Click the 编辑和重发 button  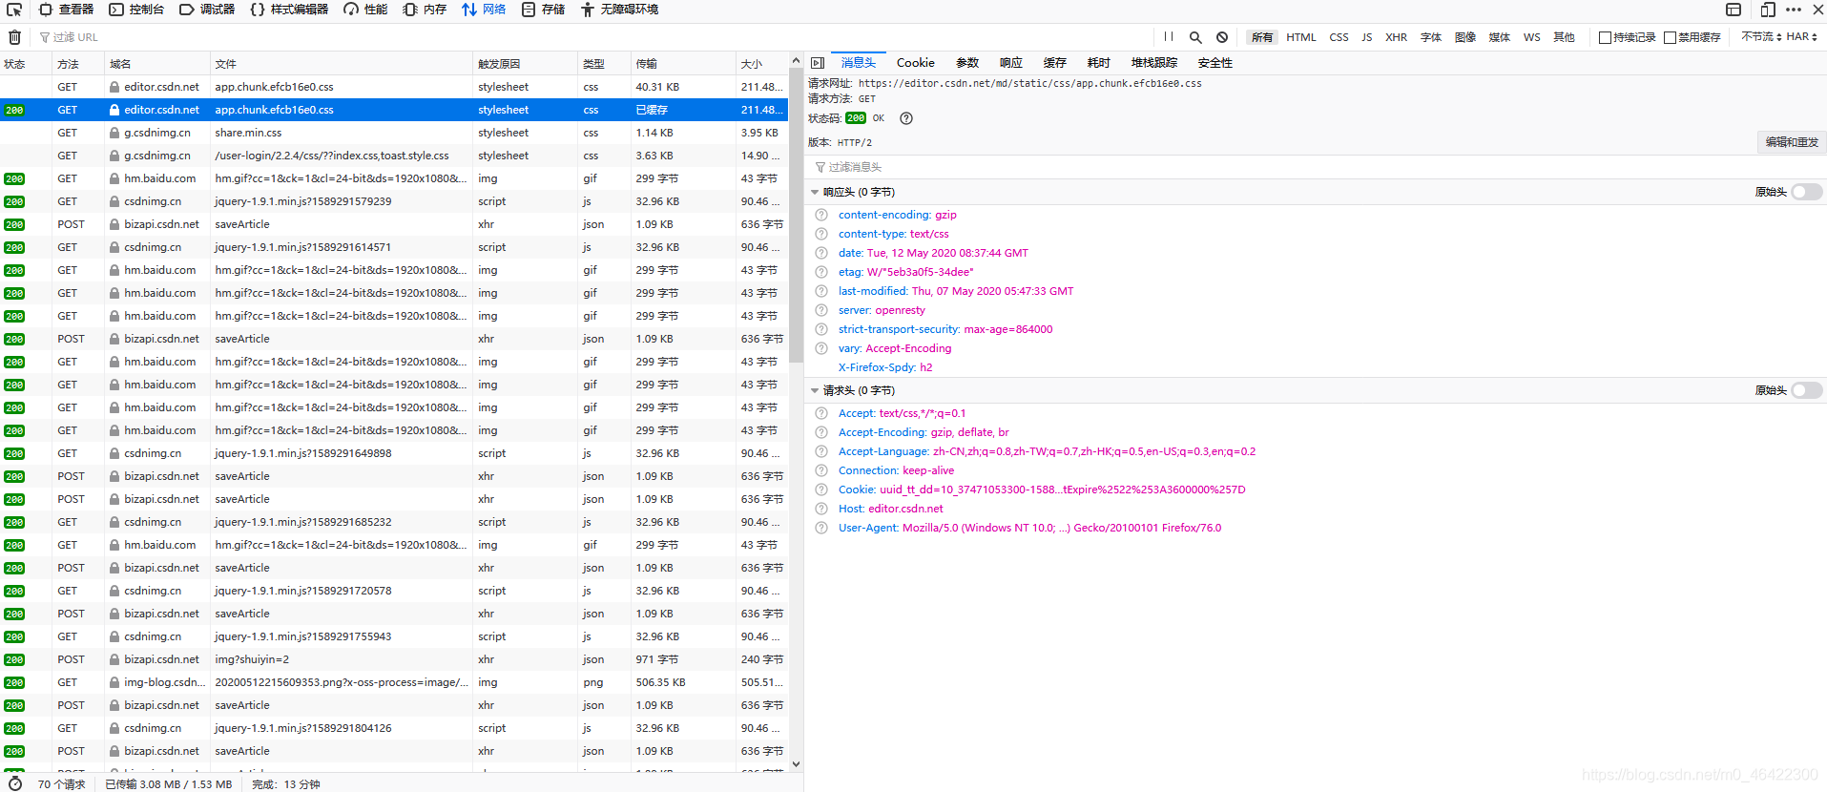(1792, 142)
